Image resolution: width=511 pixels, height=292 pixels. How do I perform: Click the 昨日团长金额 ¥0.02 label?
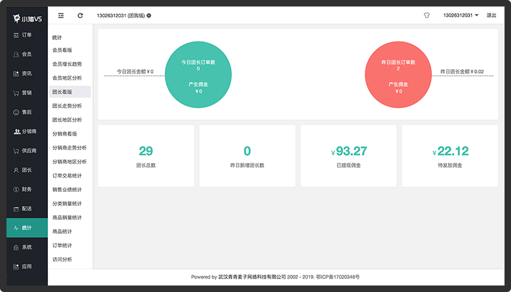pyautogui.click(x=462, y=72)
